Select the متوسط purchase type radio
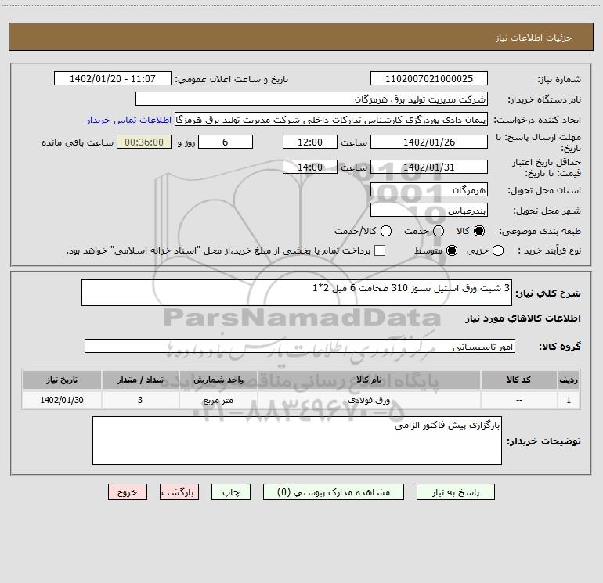This screenshot has height=583, width=603. (x=452, y=251)
